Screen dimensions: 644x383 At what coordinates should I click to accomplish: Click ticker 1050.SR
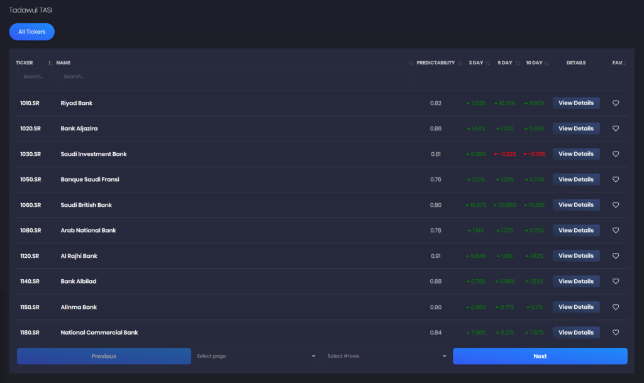point(30,179)
